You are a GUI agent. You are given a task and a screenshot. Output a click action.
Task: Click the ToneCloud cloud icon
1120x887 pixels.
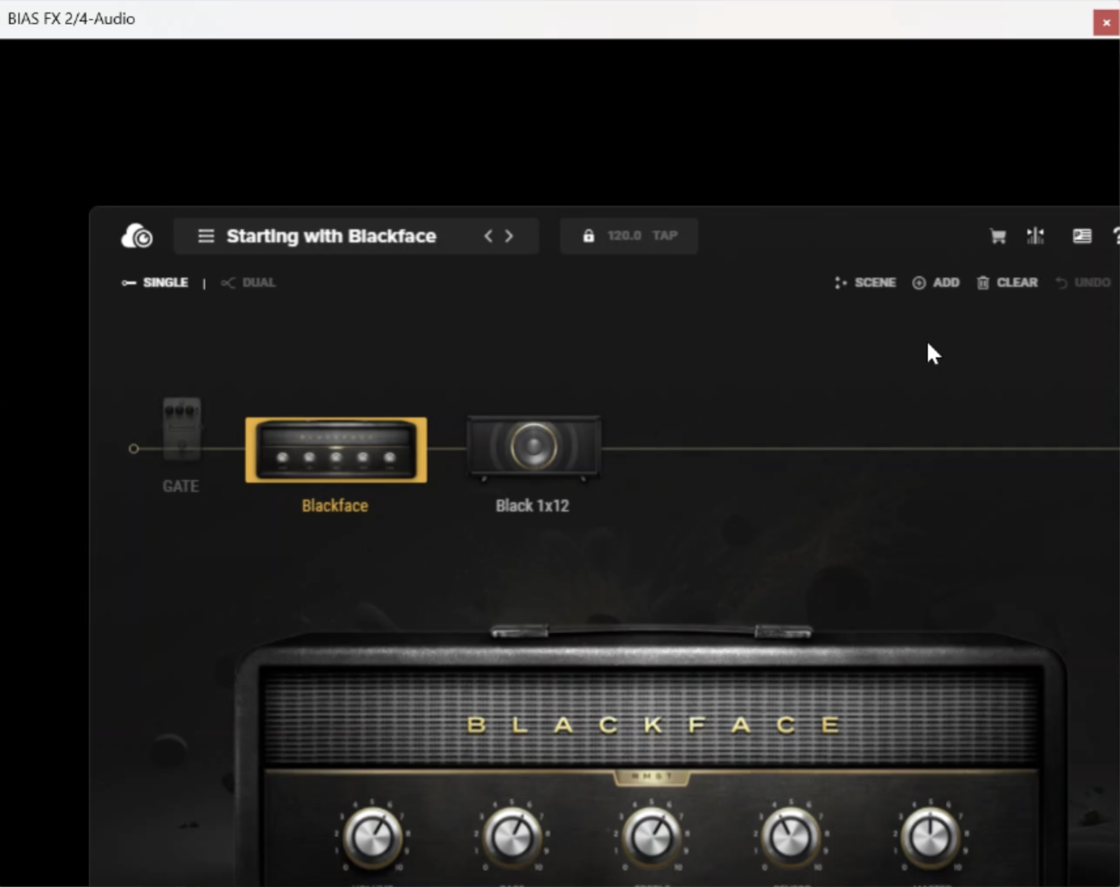click(137, 236)
